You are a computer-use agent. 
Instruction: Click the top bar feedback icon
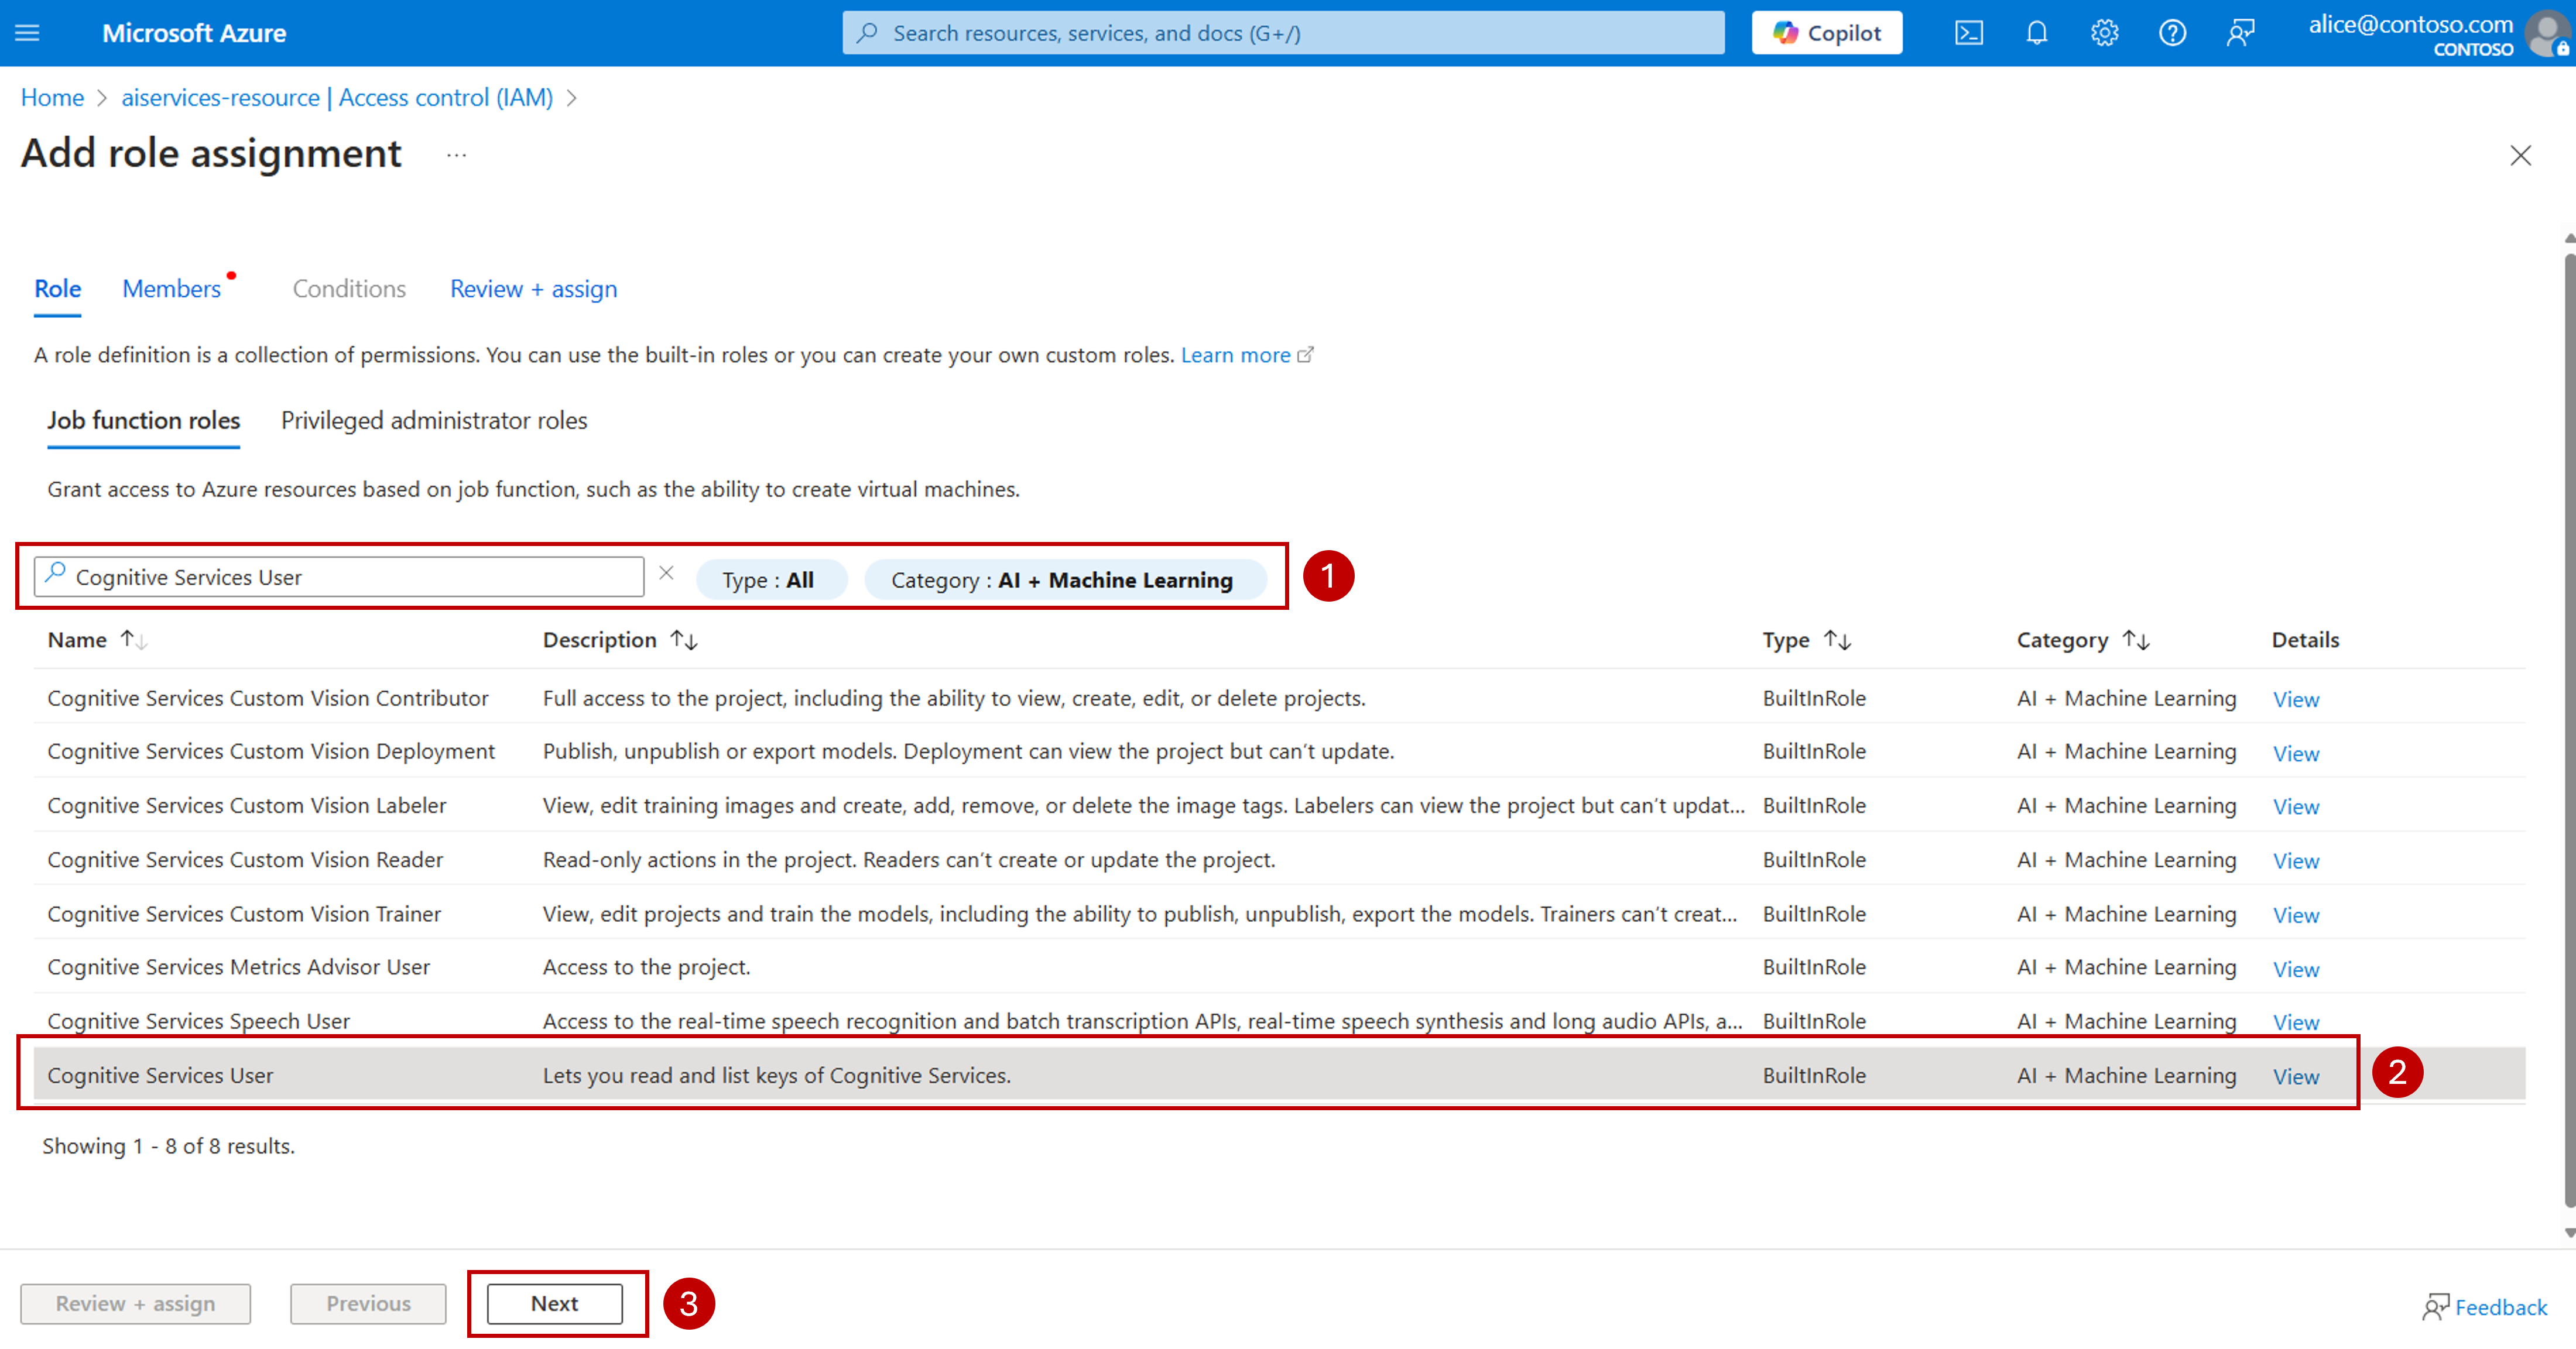pyautogui.click(x=2240, y=33)
